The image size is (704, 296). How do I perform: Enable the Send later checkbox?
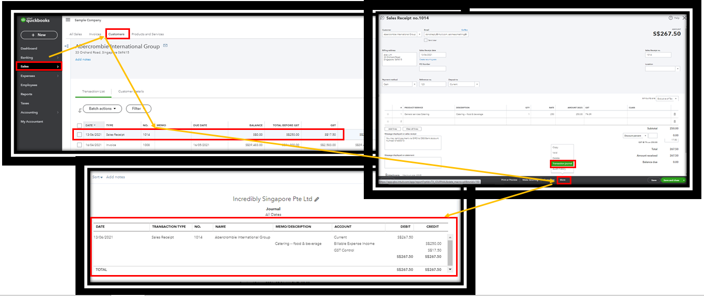coord(426,40)
